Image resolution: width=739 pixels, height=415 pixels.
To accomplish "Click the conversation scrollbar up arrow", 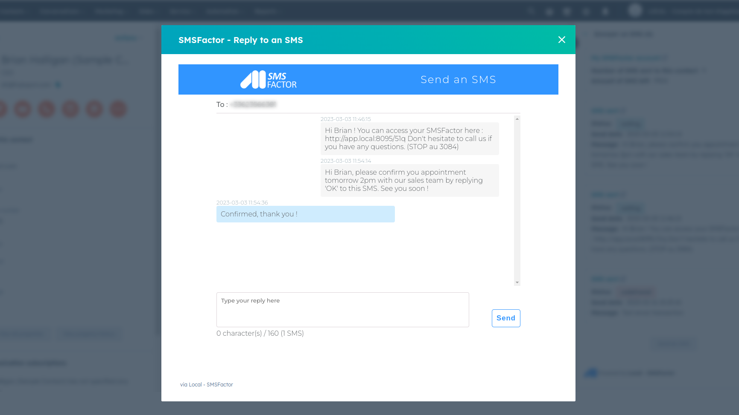I will click(x=517, y=119).
